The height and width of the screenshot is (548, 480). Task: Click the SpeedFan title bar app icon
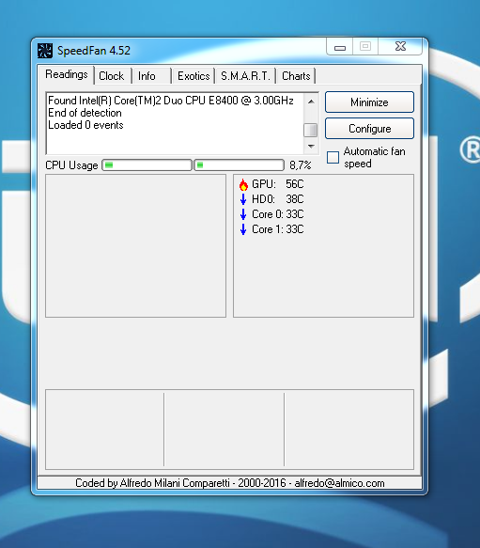[45, 51]
